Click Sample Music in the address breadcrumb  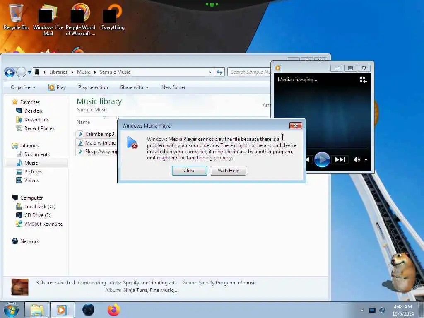[115, 72]
